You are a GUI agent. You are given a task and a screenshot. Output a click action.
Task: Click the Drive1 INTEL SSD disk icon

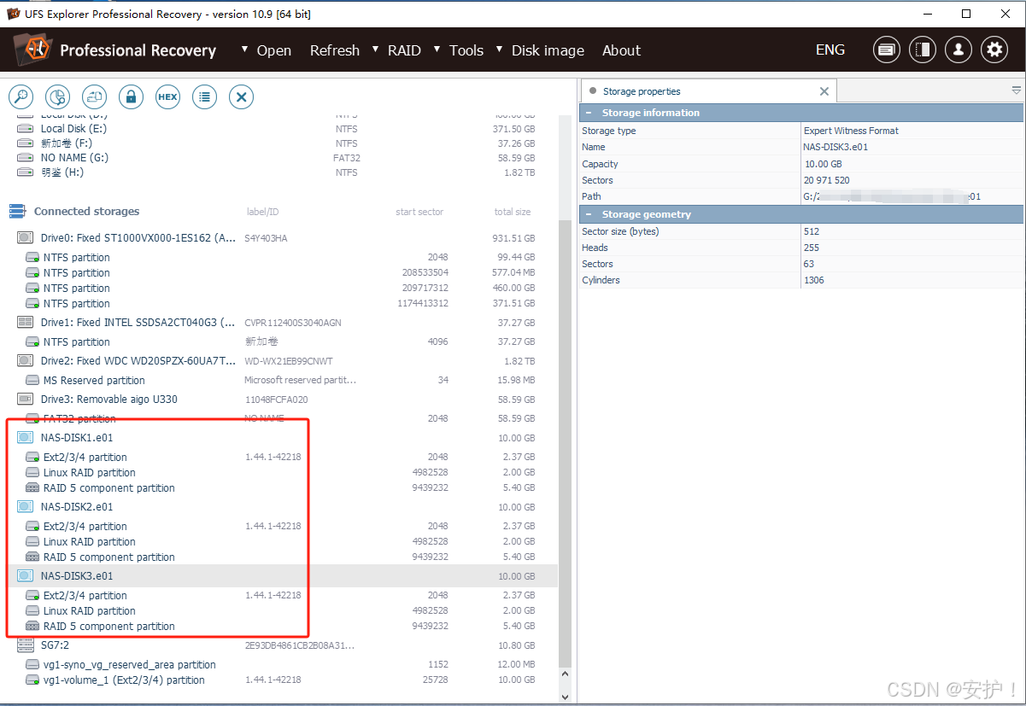(25, 322)
